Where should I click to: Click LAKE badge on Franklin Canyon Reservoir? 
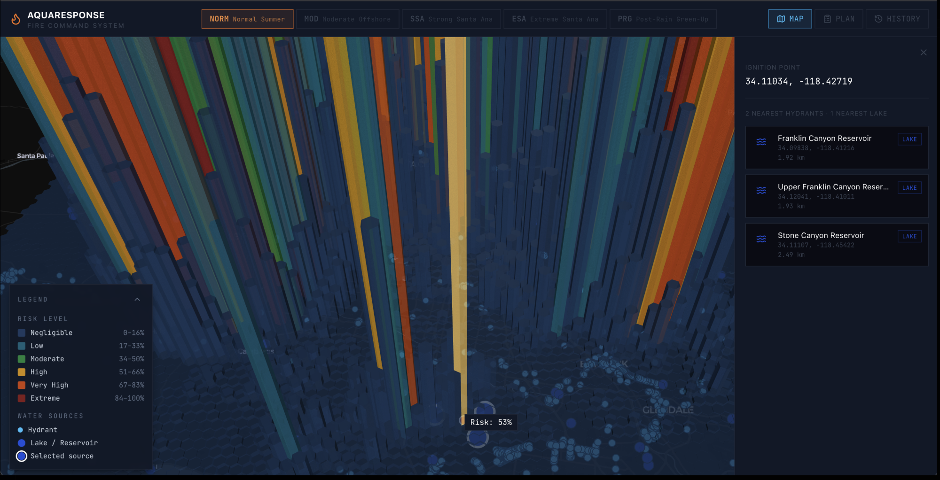(x=909, y=139)
